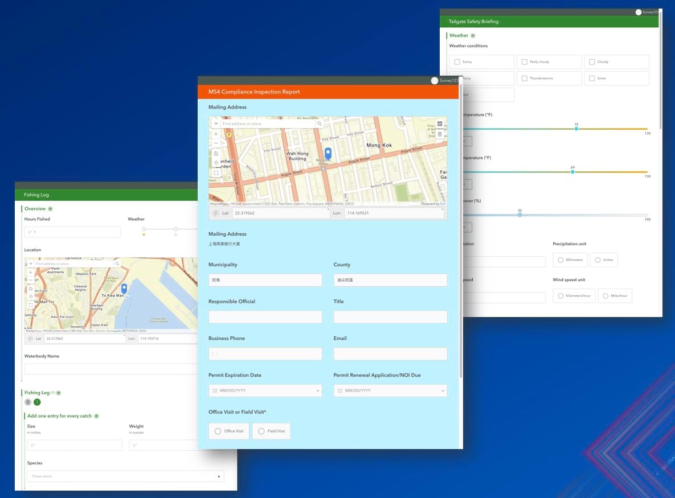Viewport: 675px width, 498px height.
Task: Collapse the Overview group in Fishing Log
Action: pyautogui.click(x=50, y=208)
